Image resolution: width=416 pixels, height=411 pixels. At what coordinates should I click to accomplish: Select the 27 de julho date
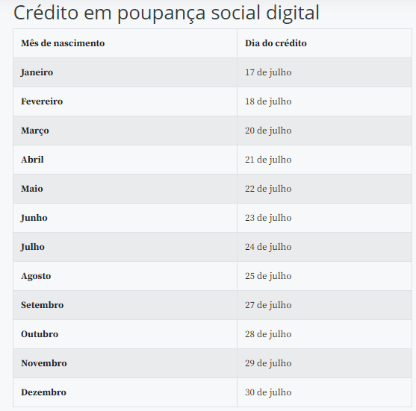coord(268,305)
